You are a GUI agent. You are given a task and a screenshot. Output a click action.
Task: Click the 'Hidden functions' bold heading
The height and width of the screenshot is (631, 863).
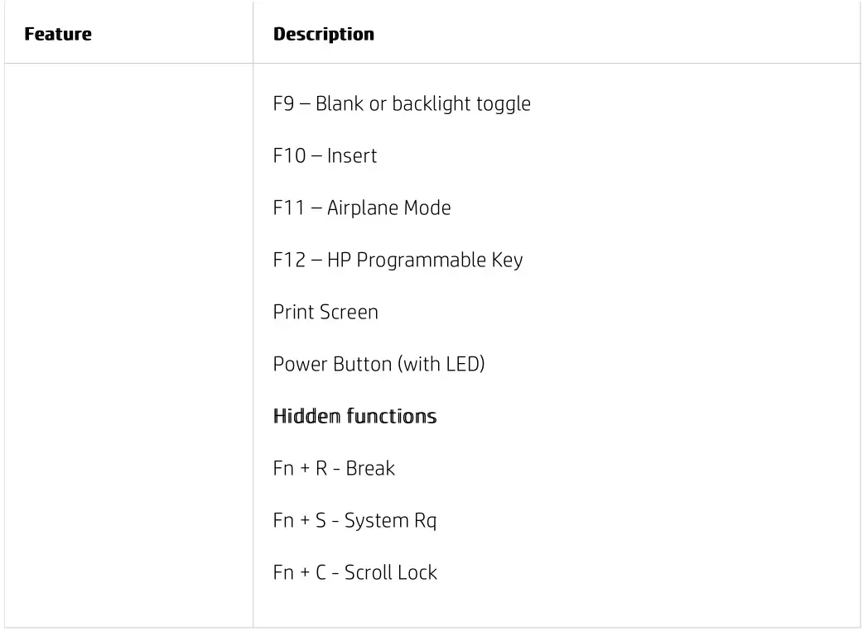coord(354,416)
